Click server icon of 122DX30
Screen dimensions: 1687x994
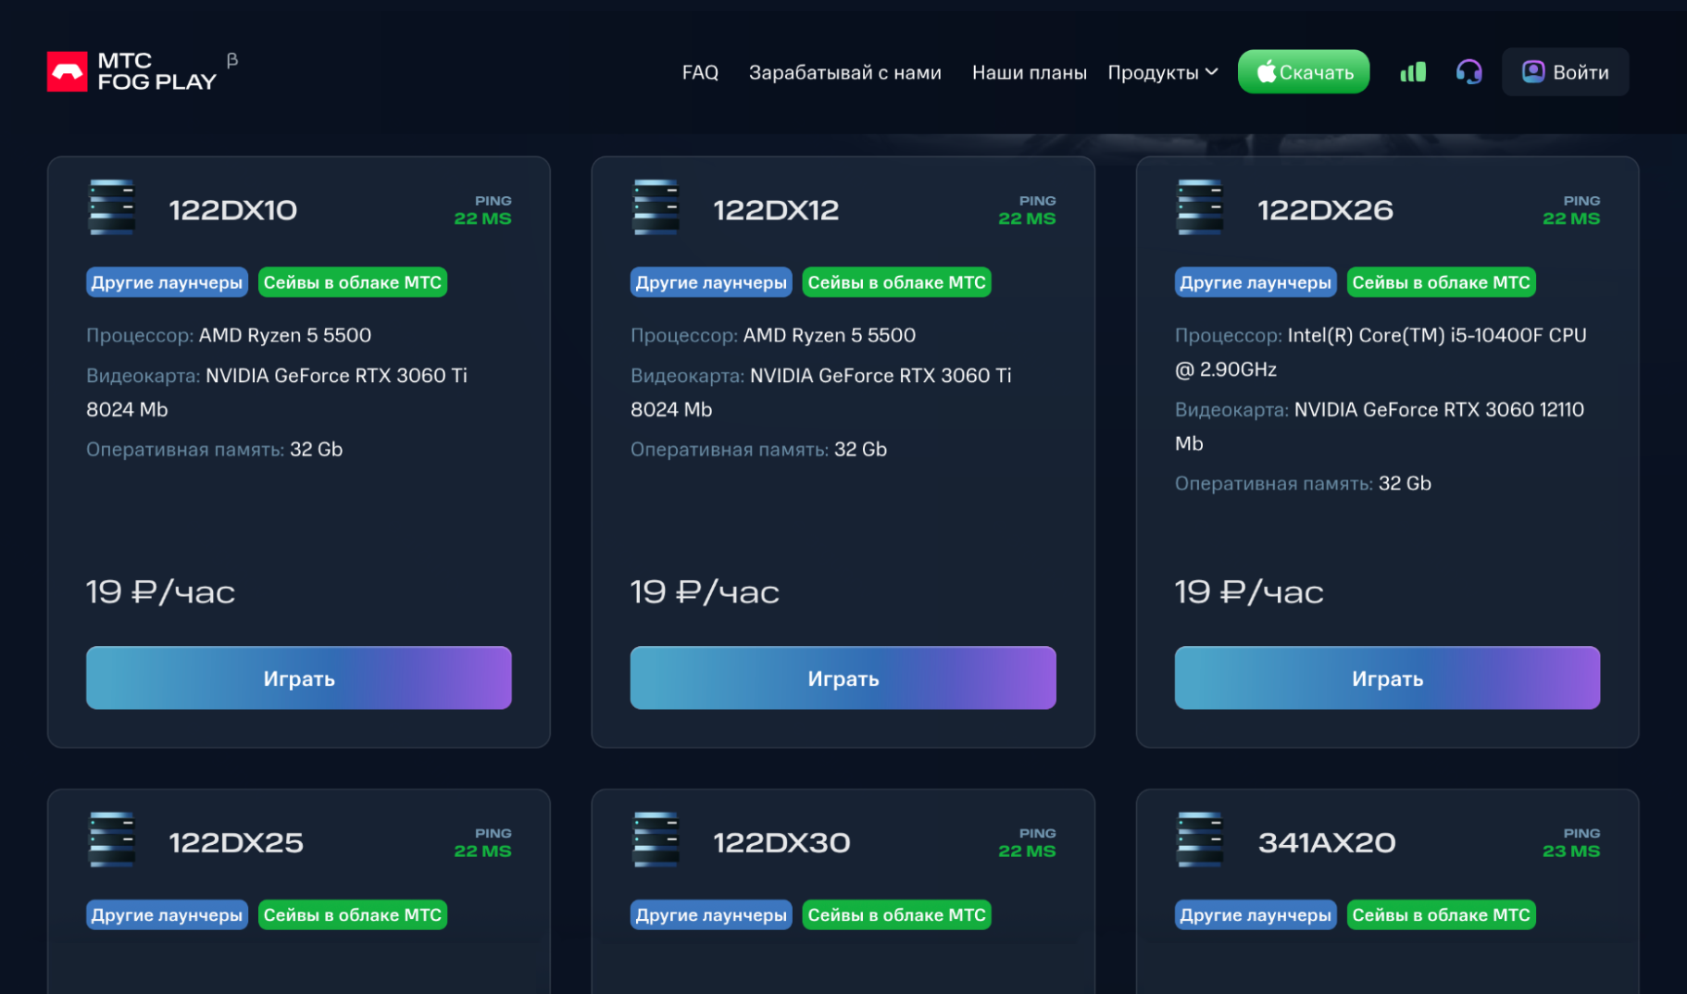pos(656,839)
